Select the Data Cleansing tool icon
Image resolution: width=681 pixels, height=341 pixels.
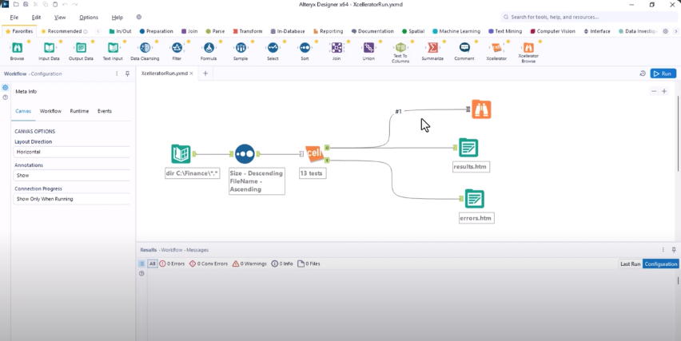tap(145, 48)
